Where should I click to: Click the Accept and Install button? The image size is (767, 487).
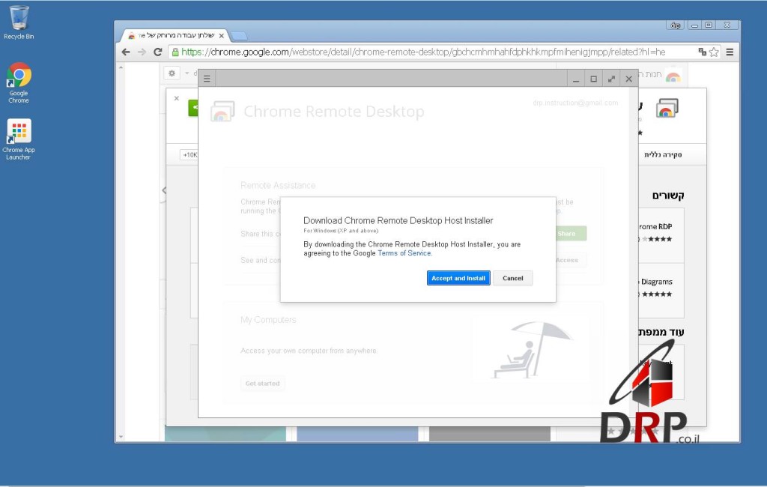[x=458, y=278]
